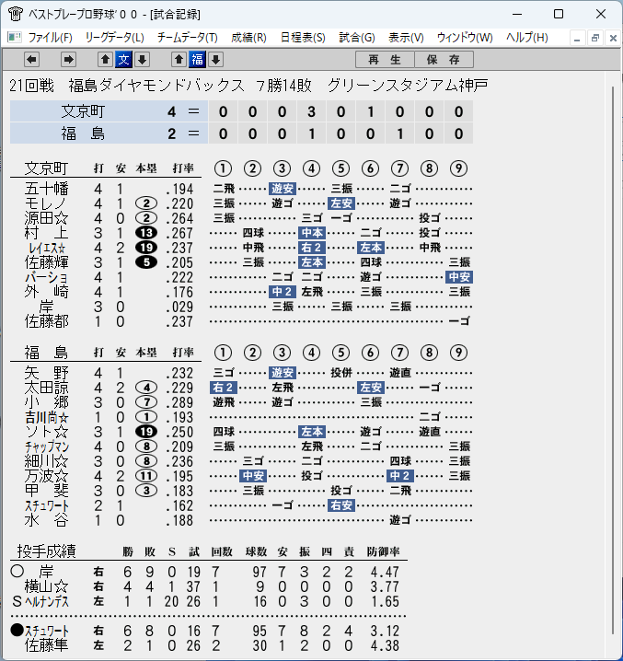
Task: Select losing pitcher スチュワート row
Action: point(209,631)
